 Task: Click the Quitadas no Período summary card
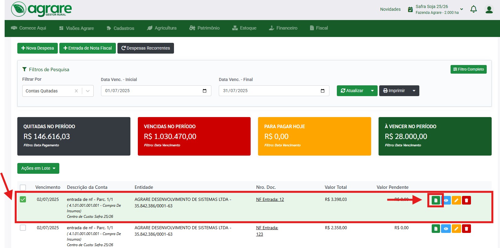click(x=74, y=136)
